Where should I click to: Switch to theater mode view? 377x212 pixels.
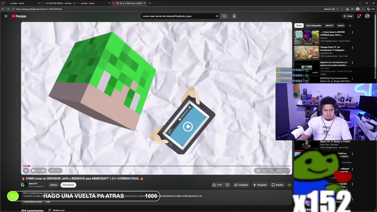[279, 170]
